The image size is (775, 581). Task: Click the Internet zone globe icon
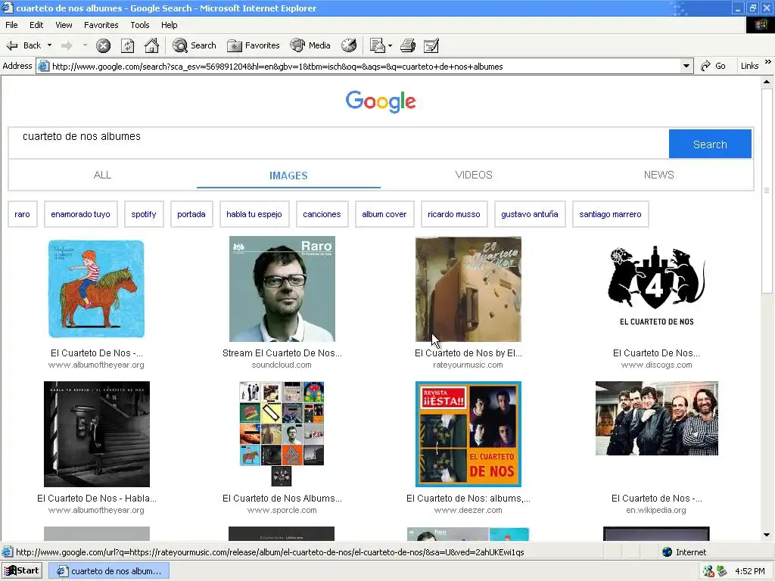pos(668,551)
